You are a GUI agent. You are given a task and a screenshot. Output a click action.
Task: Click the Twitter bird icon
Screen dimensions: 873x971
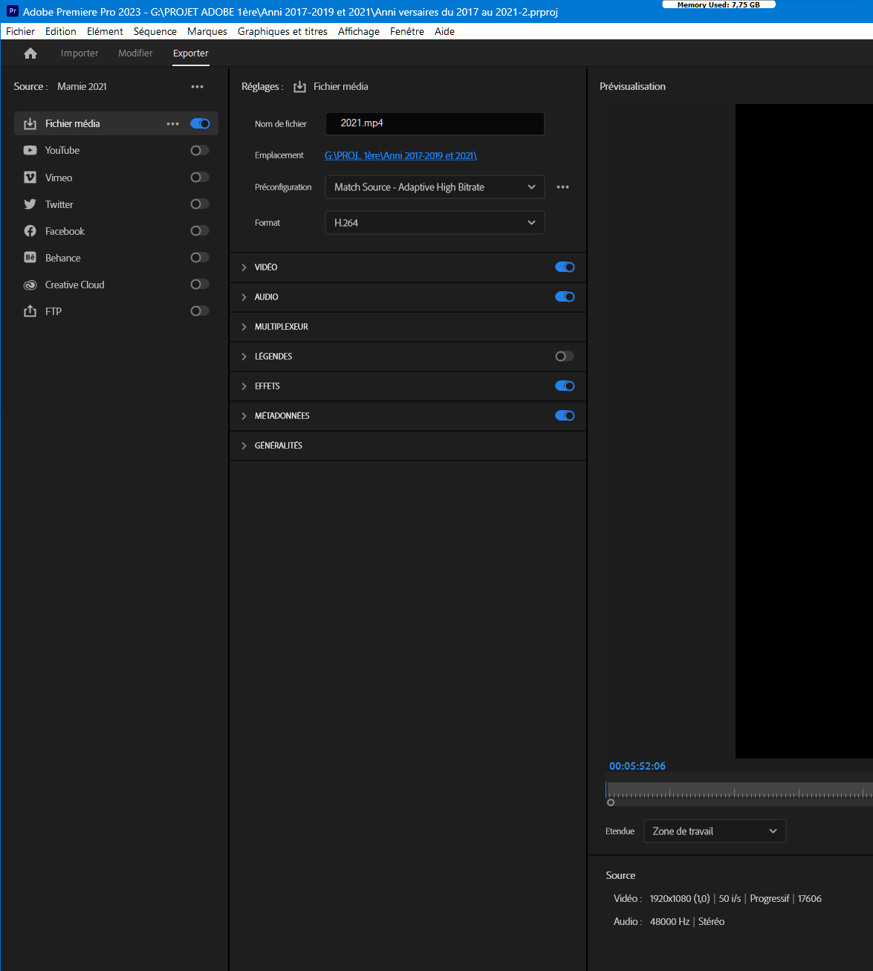[30, 204]
